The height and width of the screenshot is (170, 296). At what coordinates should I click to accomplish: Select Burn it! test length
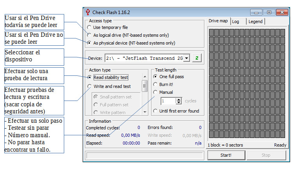tap(155, 84)
